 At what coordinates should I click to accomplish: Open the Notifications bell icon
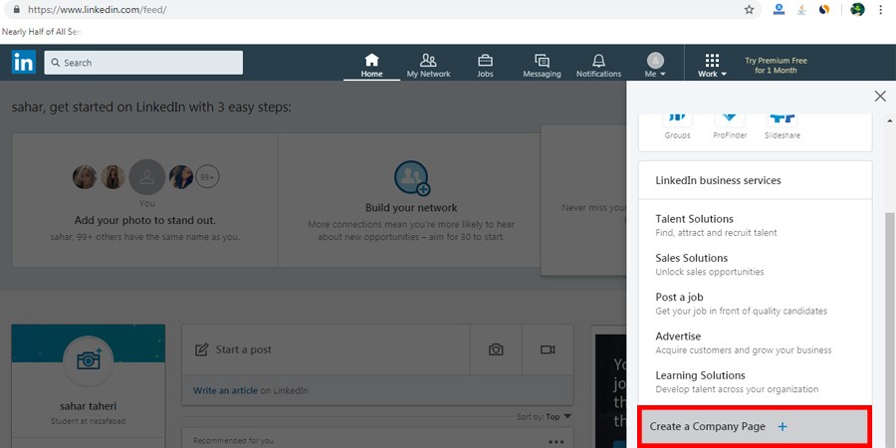598,60
